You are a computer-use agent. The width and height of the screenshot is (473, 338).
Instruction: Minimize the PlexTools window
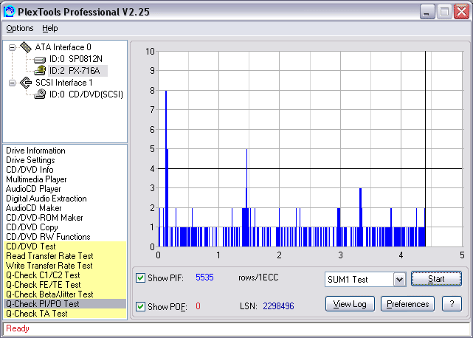click(427, 12)
